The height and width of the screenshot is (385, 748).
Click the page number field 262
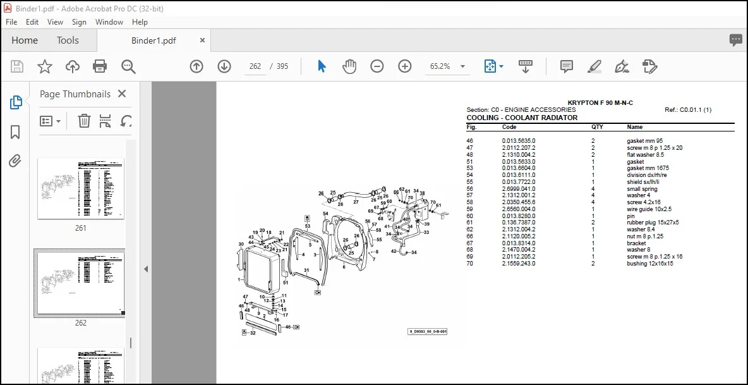pos(255,66)
